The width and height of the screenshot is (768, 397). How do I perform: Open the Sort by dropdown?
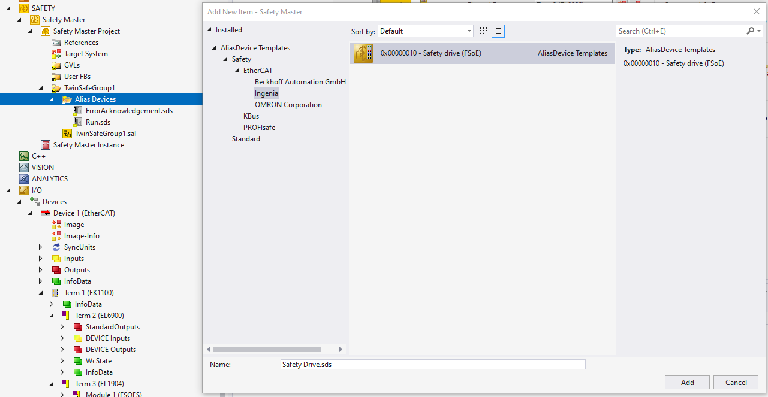[x=426, y=31]
